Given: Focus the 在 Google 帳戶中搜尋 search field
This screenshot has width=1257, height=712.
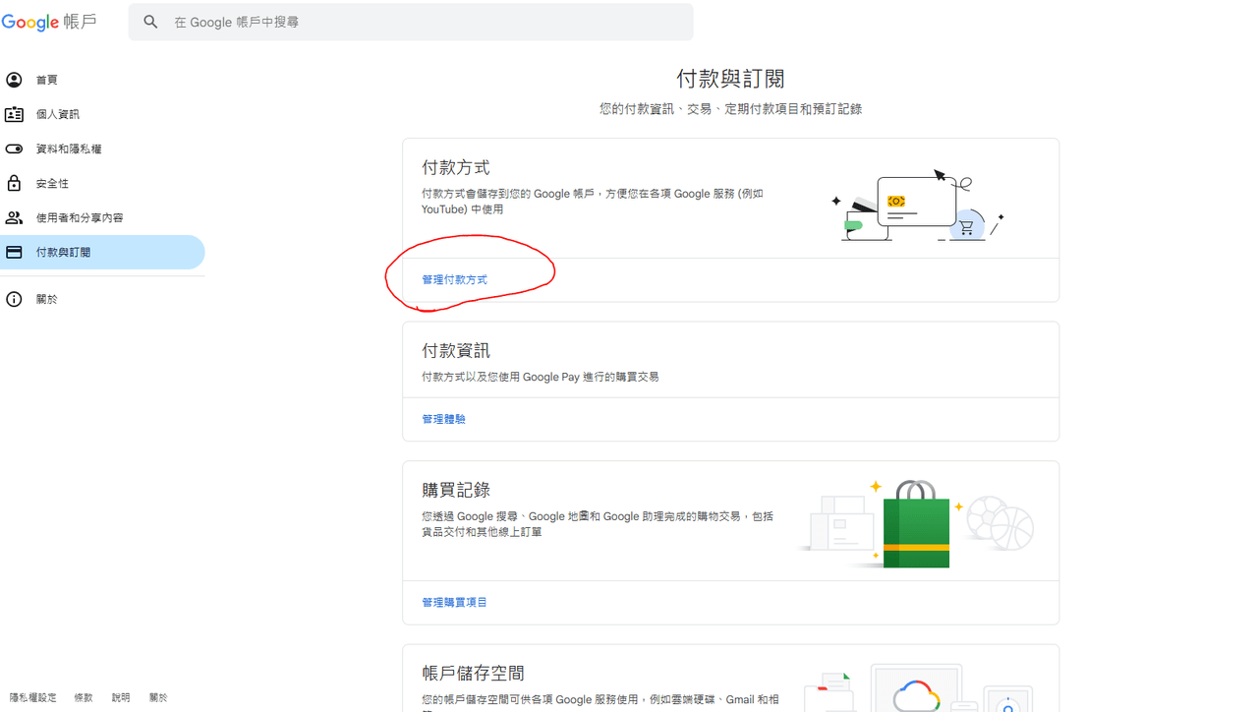Looking at the screenshot, I should coord(411,22).
